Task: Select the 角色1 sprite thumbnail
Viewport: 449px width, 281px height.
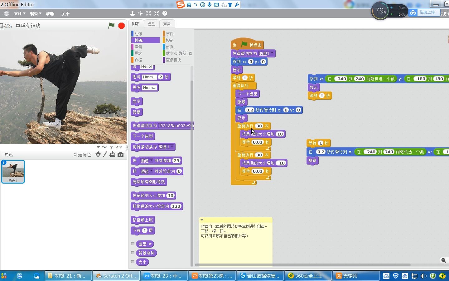Action: (13, 171)
